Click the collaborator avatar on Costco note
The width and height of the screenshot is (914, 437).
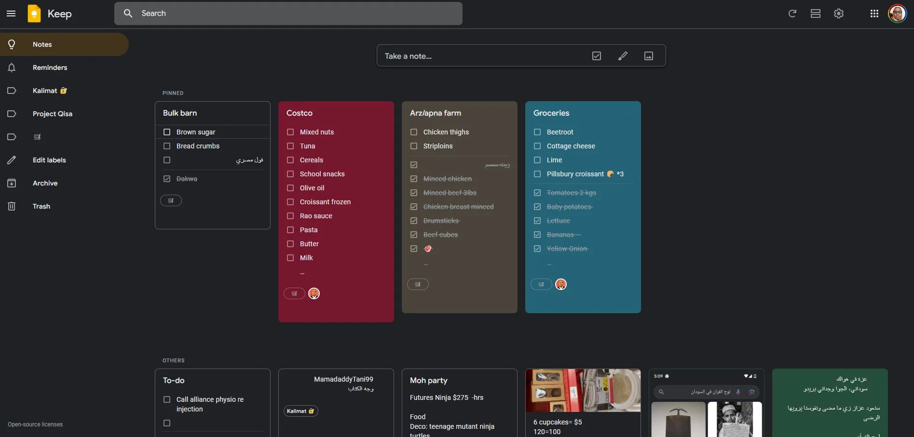(x=314, y=293)
